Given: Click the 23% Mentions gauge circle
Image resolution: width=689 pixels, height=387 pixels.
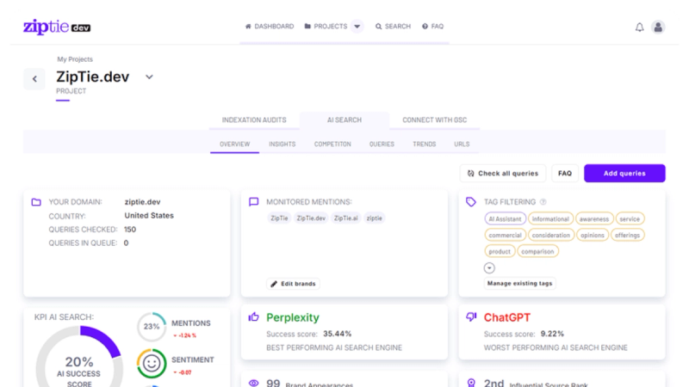Looking at the screenshot, I should click(x=152, y=327).
